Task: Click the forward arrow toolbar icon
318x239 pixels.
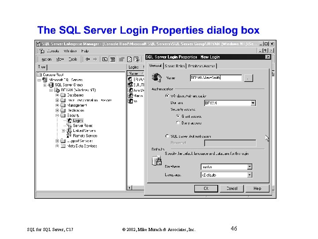Action: (x=95, y=59)
